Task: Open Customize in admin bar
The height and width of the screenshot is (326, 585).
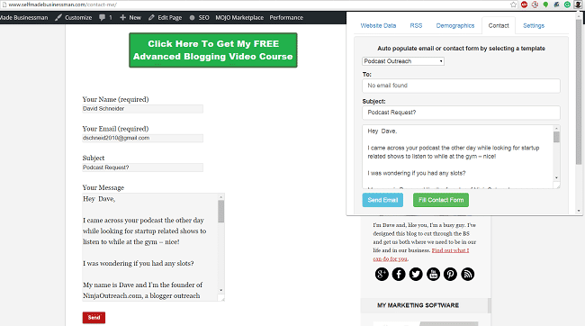Action: point(73,17)
